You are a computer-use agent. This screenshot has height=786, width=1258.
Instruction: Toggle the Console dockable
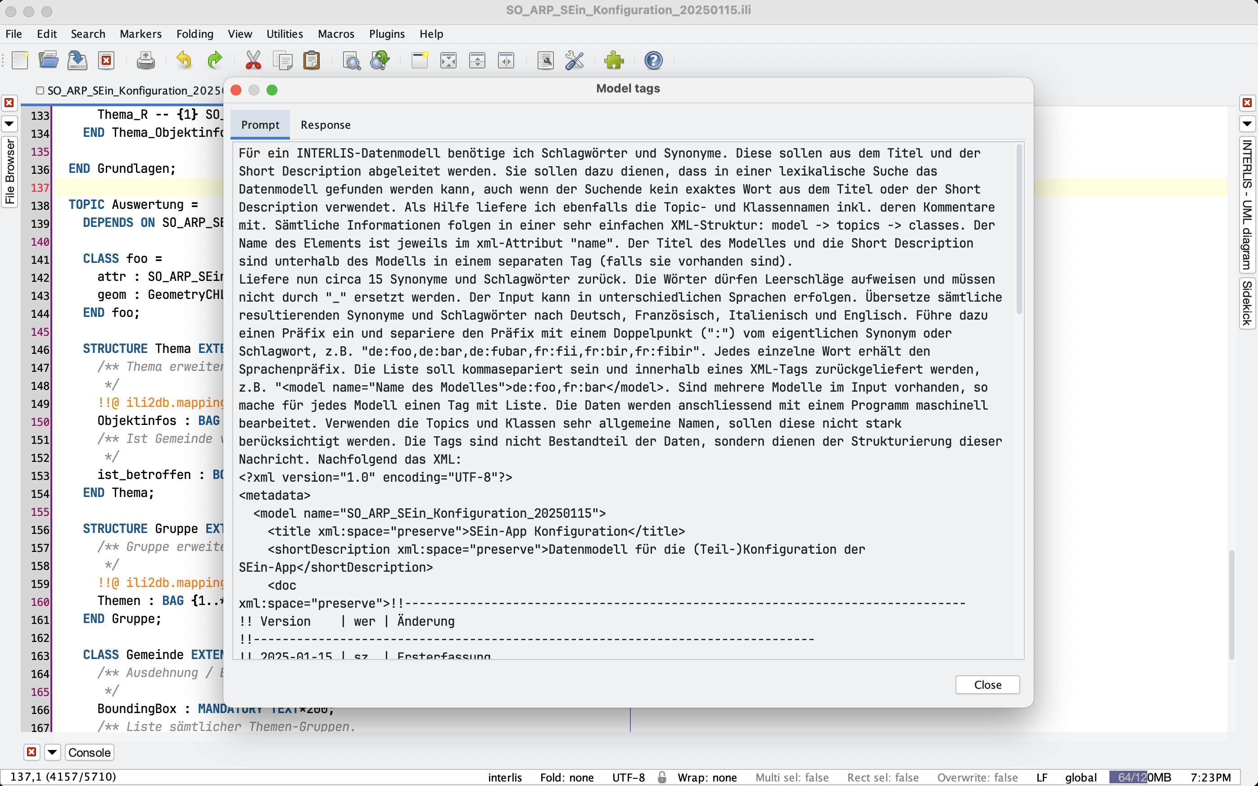coord(90,752)
